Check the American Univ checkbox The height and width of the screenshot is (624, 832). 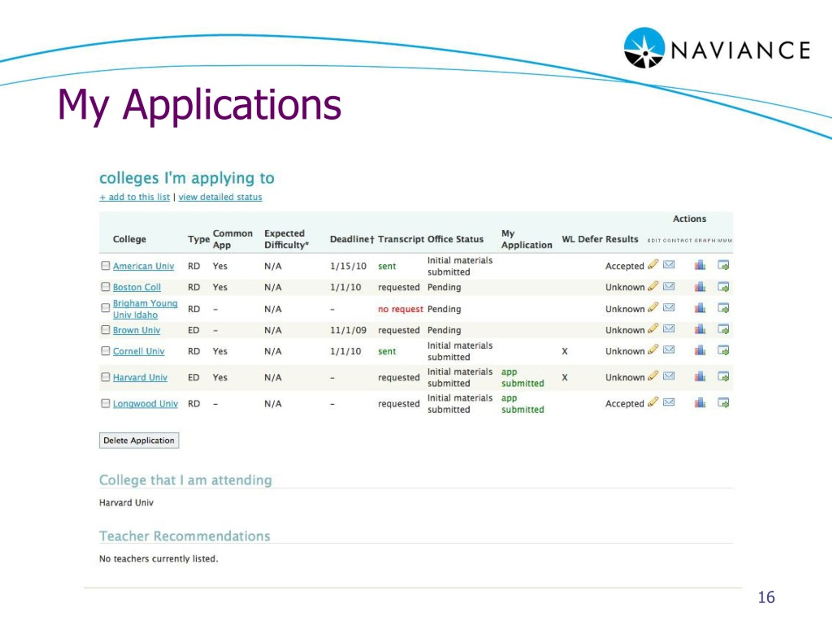click(105, 266)
